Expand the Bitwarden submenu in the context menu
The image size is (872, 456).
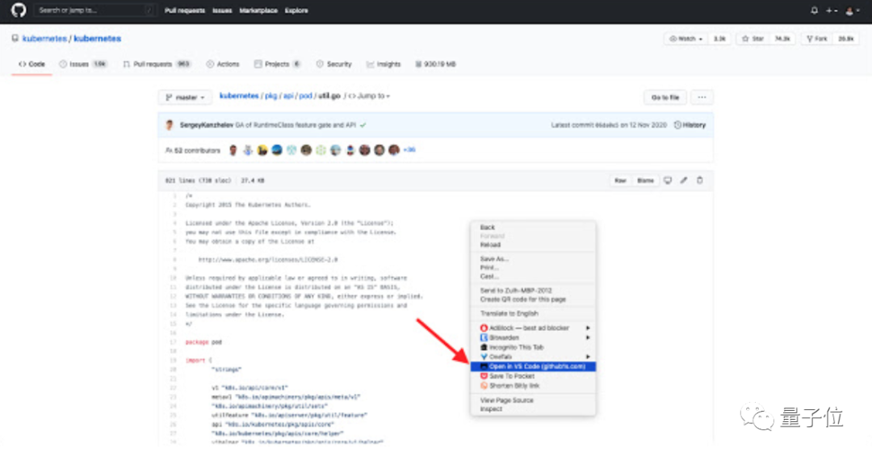coord(533,337)
